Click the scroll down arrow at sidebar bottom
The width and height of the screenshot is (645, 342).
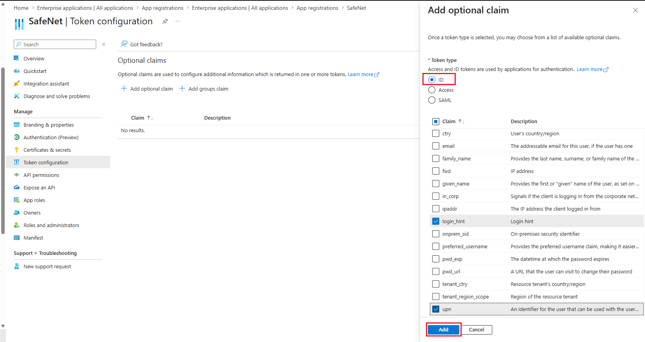pyautogui.click(x=3, y=326)
